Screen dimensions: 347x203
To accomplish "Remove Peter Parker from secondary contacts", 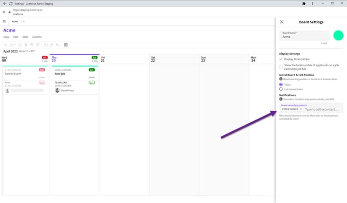I will (x=301, y=109).
